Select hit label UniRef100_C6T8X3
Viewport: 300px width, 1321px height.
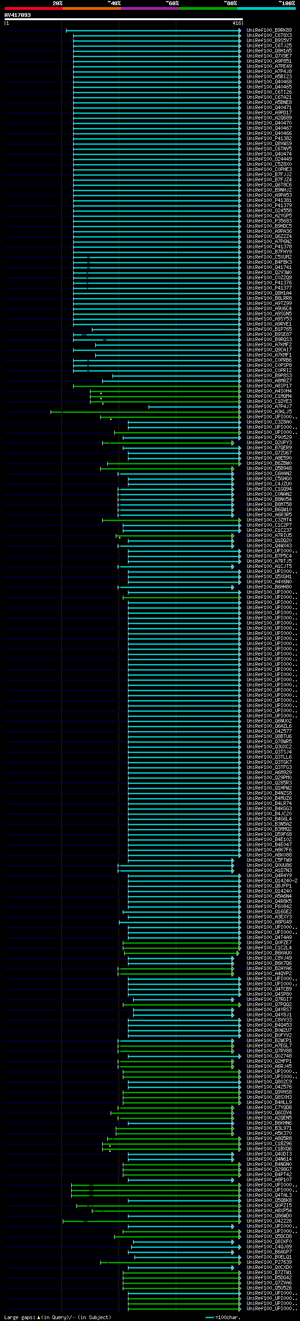(x=269, y=36)
